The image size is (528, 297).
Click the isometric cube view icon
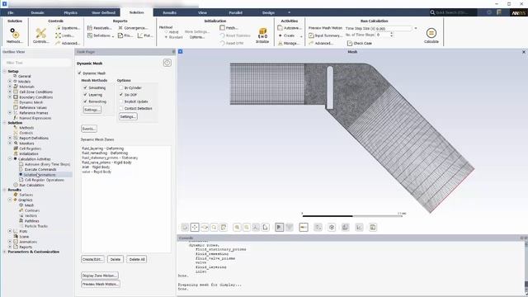(332, 228)
